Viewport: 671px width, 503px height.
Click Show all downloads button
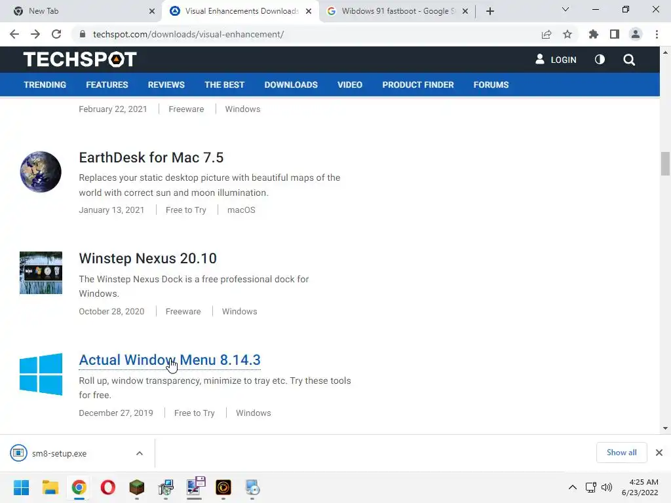(621, 453)
